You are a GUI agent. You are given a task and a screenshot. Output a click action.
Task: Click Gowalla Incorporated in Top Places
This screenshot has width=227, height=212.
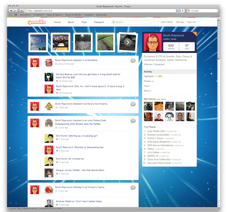point(158,135)
